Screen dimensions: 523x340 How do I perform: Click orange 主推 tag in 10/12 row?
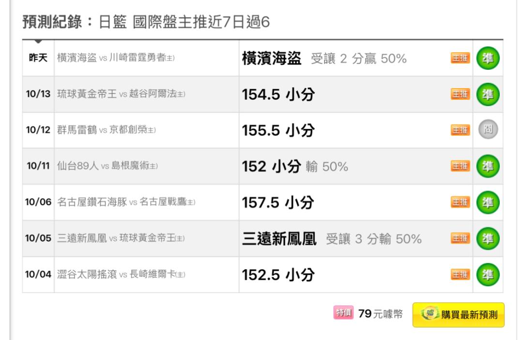(x=461, y=130)
